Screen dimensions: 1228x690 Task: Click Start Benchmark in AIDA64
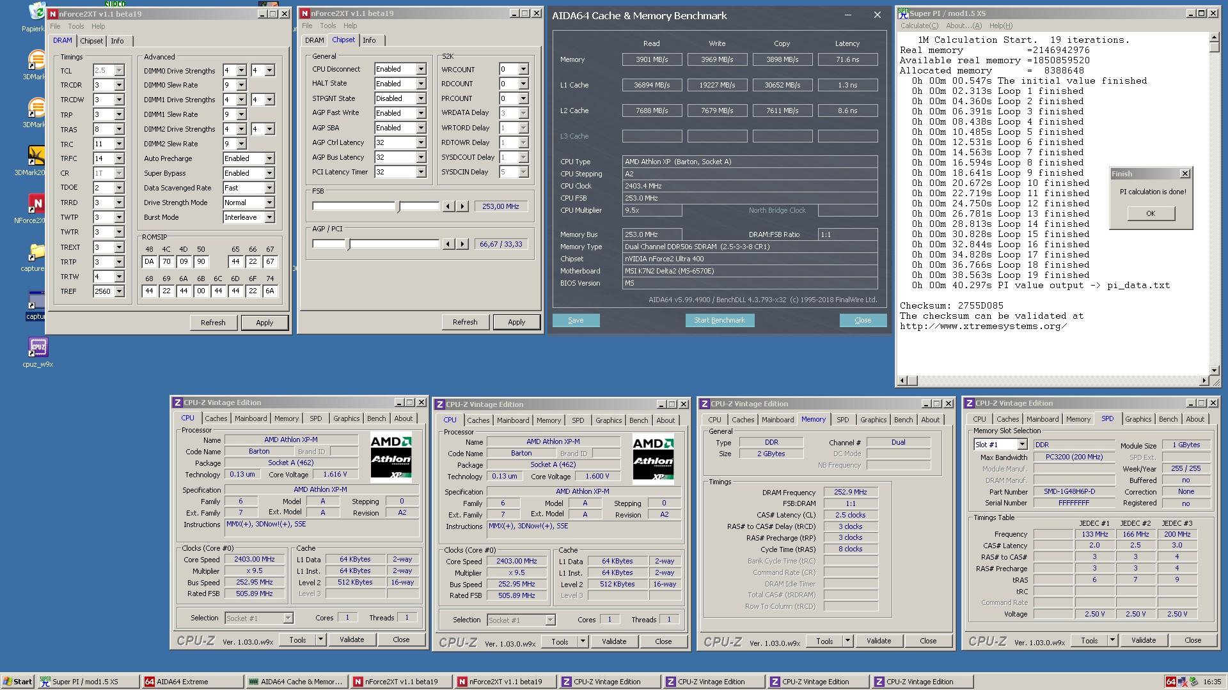720,320
